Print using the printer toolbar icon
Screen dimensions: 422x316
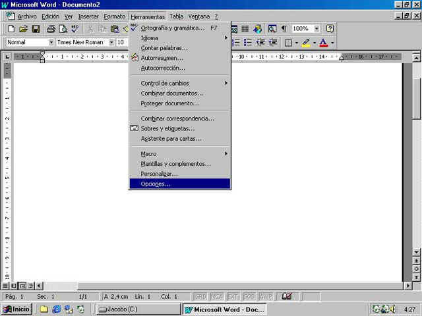51,28
